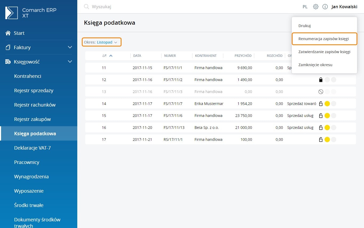The image size is (364, 228).
Task: Click amount 23 750,00
Action: [x=244, y=116]
